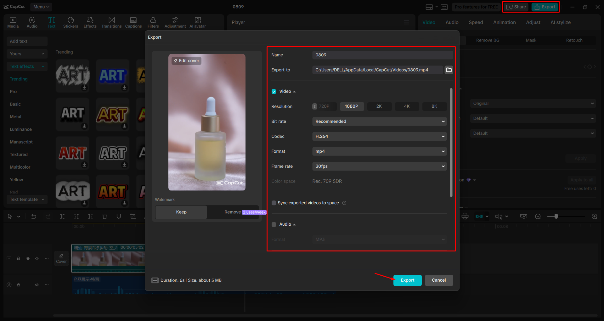Open the Menu dropdown in the top bar
This screenshot has width=604, height=321.
click(41, 7)
